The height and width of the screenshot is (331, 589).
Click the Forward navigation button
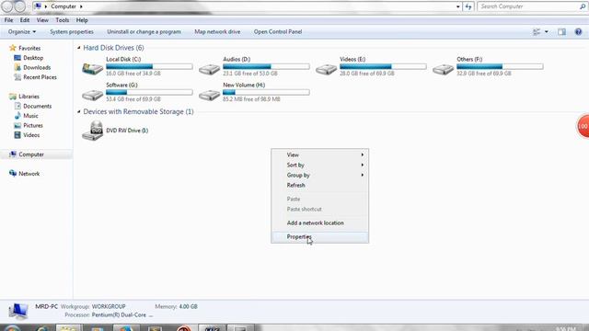pyautogui.click(x=19, y=6)
